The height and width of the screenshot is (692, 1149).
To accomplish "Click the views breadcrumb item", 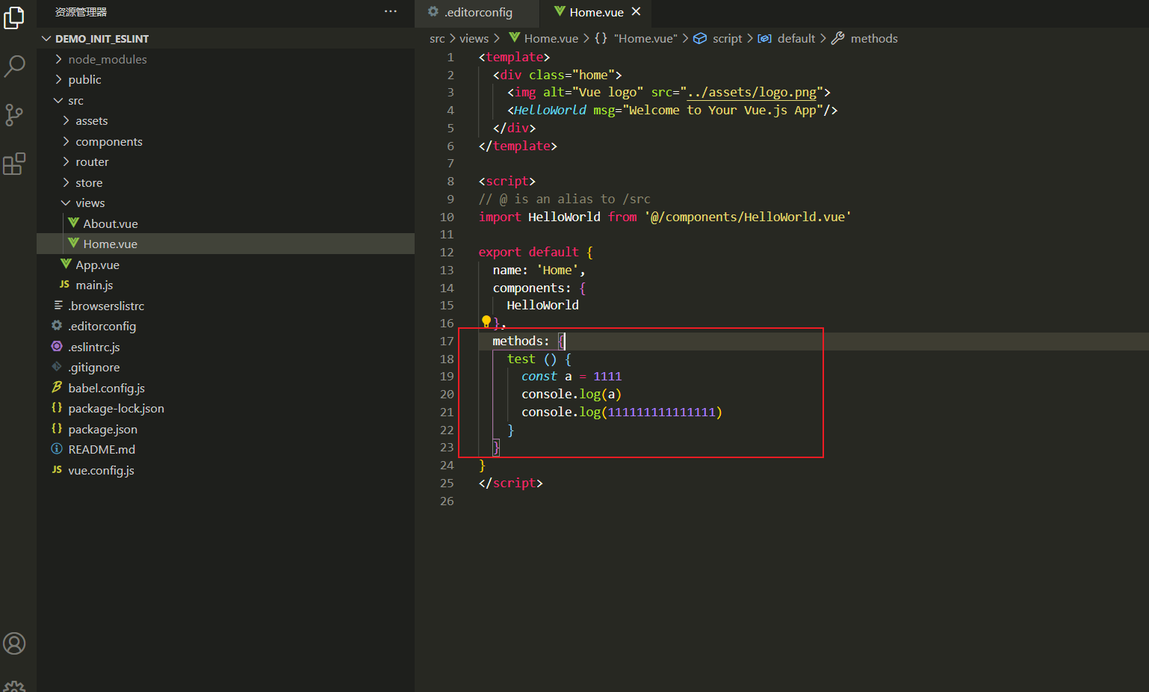I will point(474,38).
